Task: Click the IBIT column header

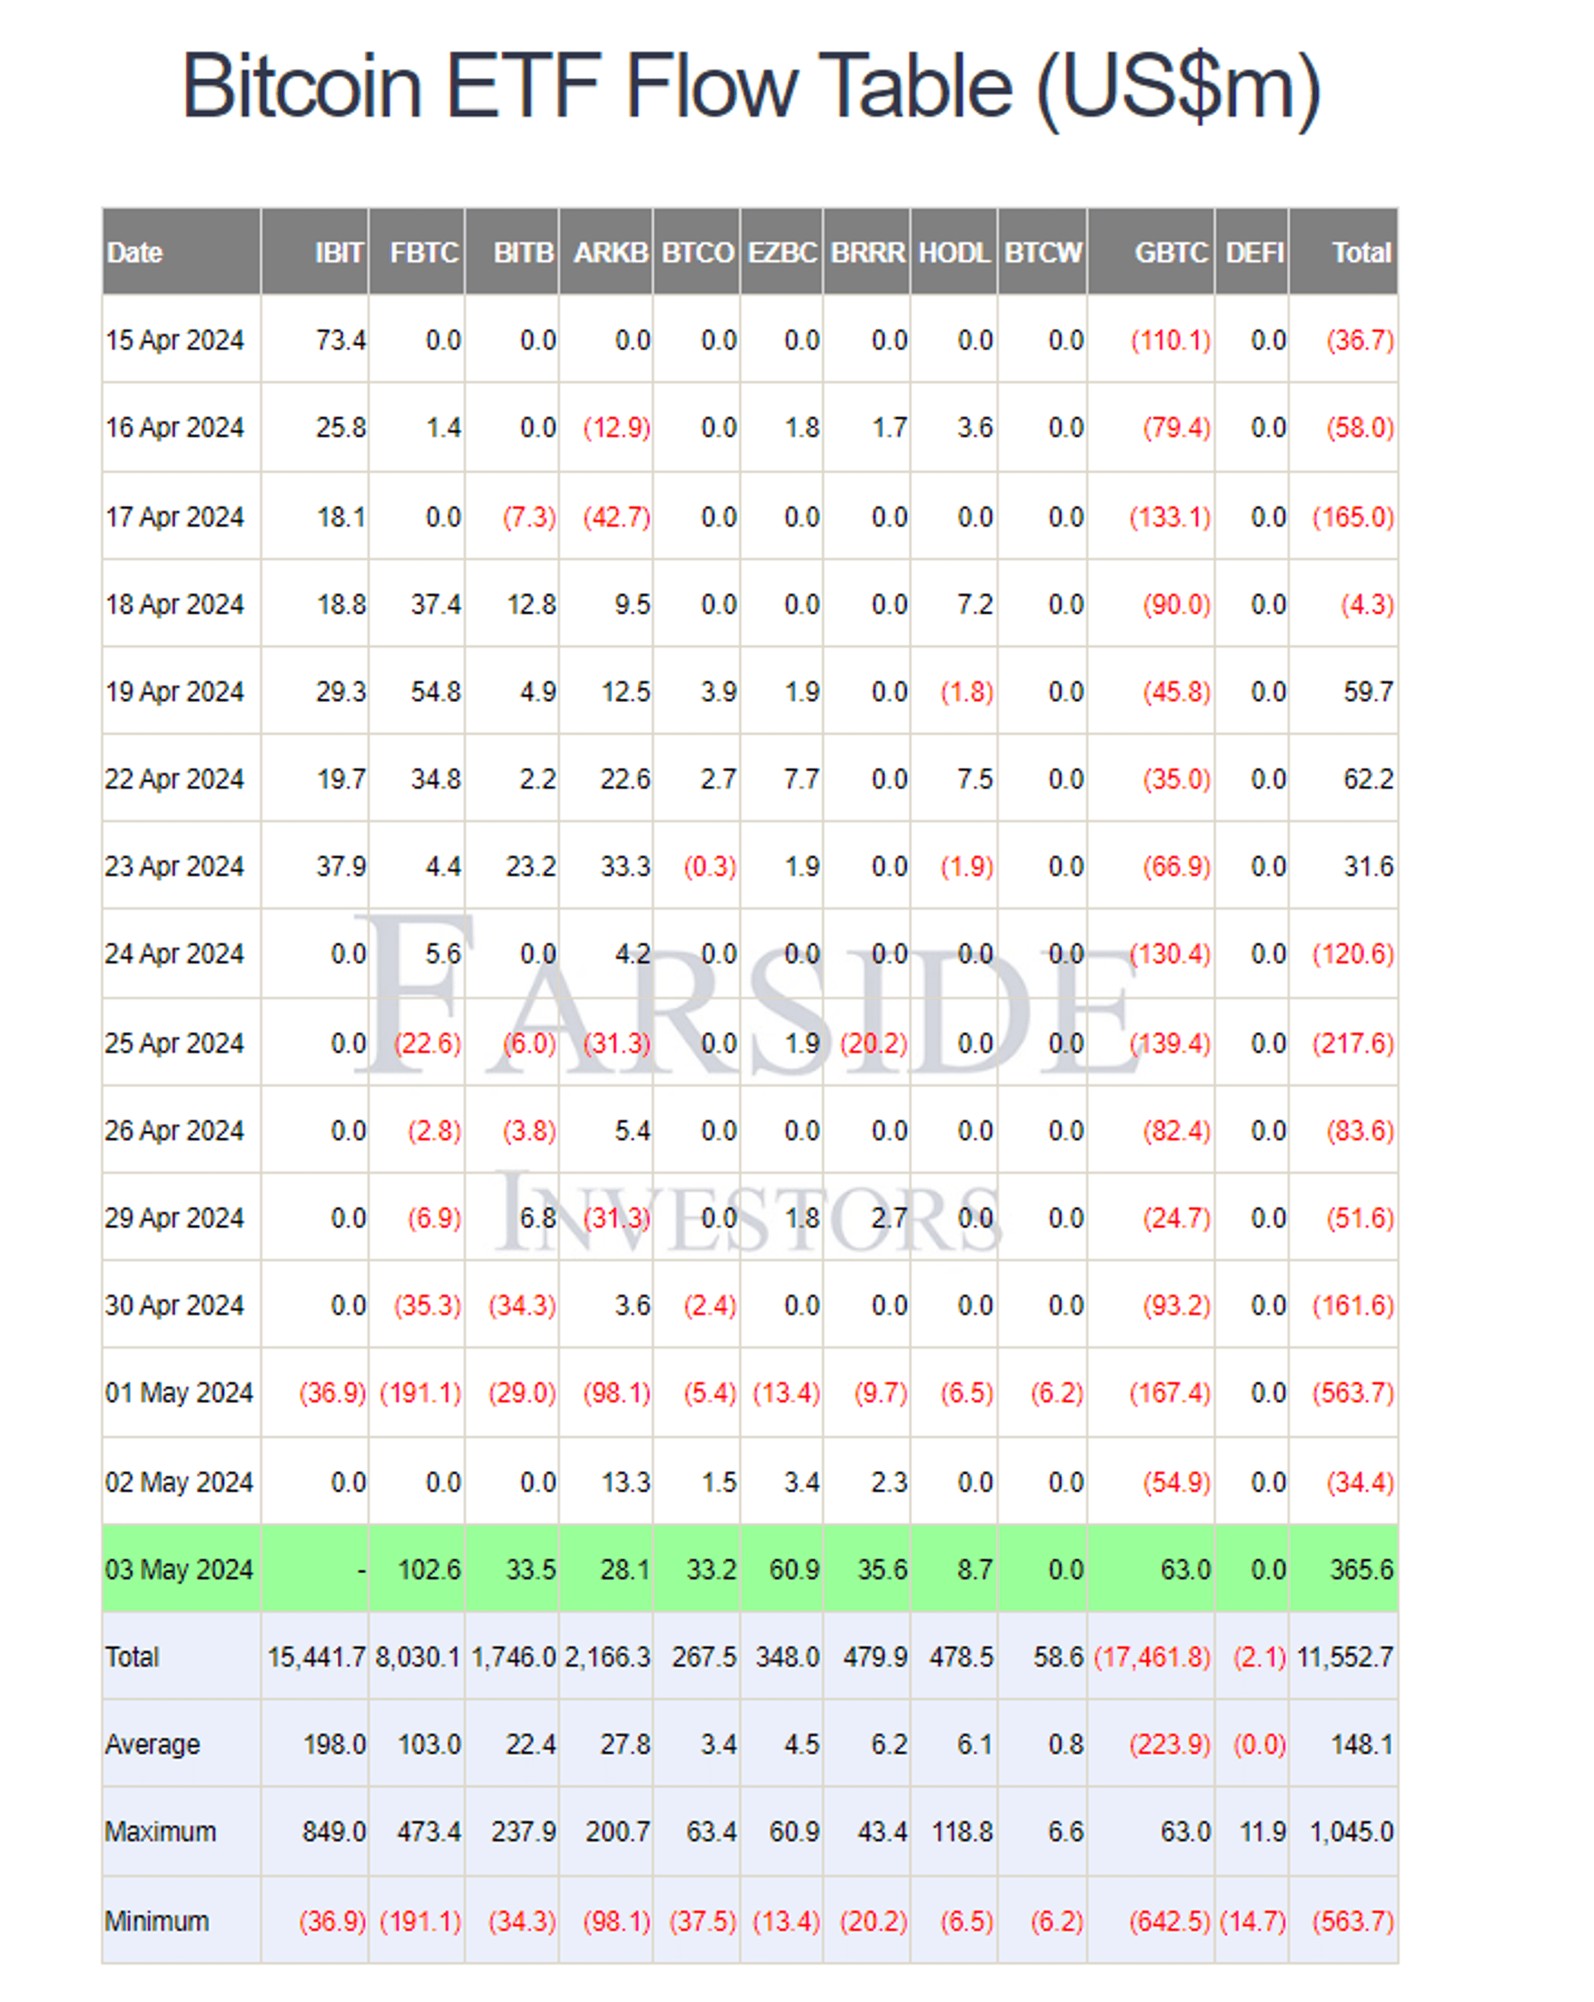Action: (x=314, y=252)
